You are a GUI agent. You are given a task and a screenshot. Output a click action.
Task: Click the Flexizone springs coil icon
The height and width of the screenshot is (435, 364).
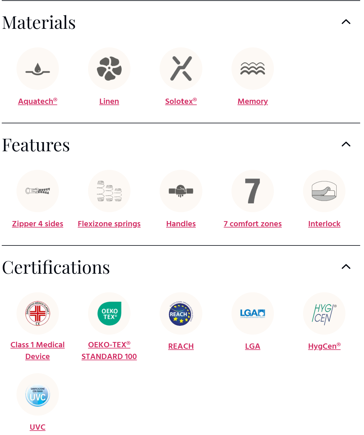tap(109, 191)
